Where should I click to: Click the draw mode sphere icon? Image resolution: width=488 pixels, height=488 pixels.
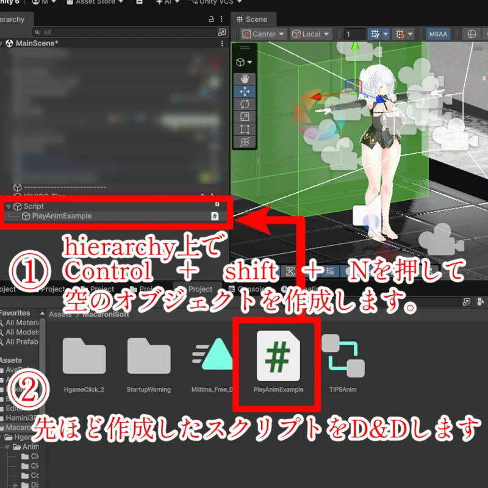[x=472, y=34]
